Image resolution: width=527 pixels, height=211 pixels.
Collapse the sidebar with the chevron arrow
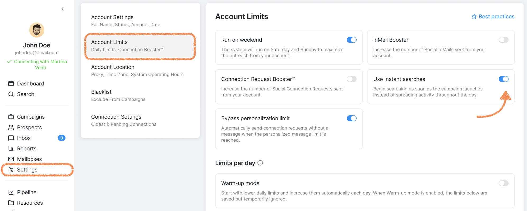point(62,9)
